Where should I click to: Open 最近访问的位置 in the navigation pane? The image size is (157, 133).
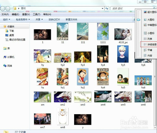click(15, 40)
